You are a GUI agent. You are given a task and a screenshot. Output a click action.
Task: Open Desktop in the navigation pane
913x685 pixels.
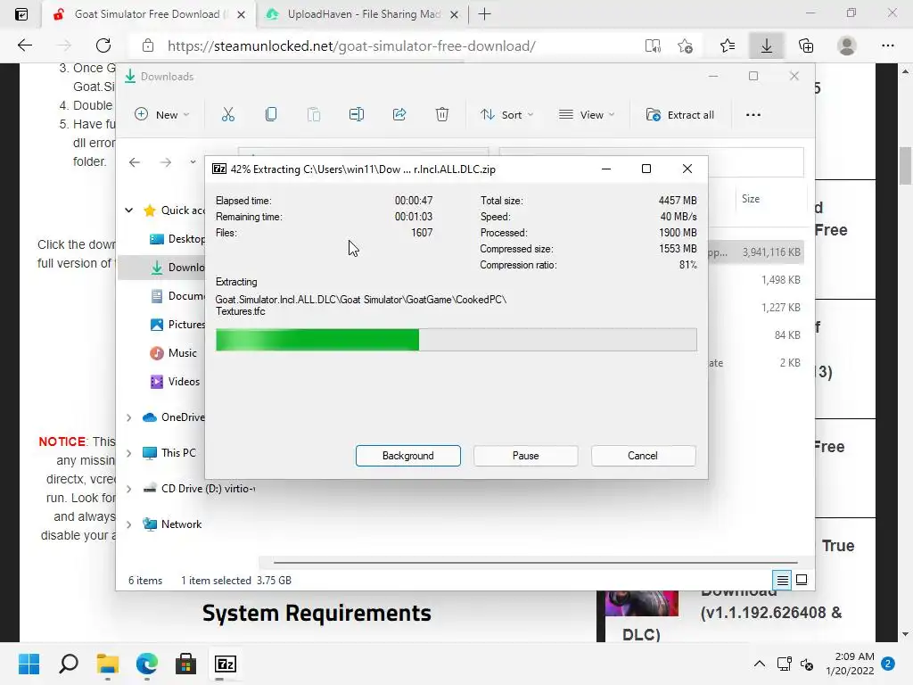tap(177, 239)
